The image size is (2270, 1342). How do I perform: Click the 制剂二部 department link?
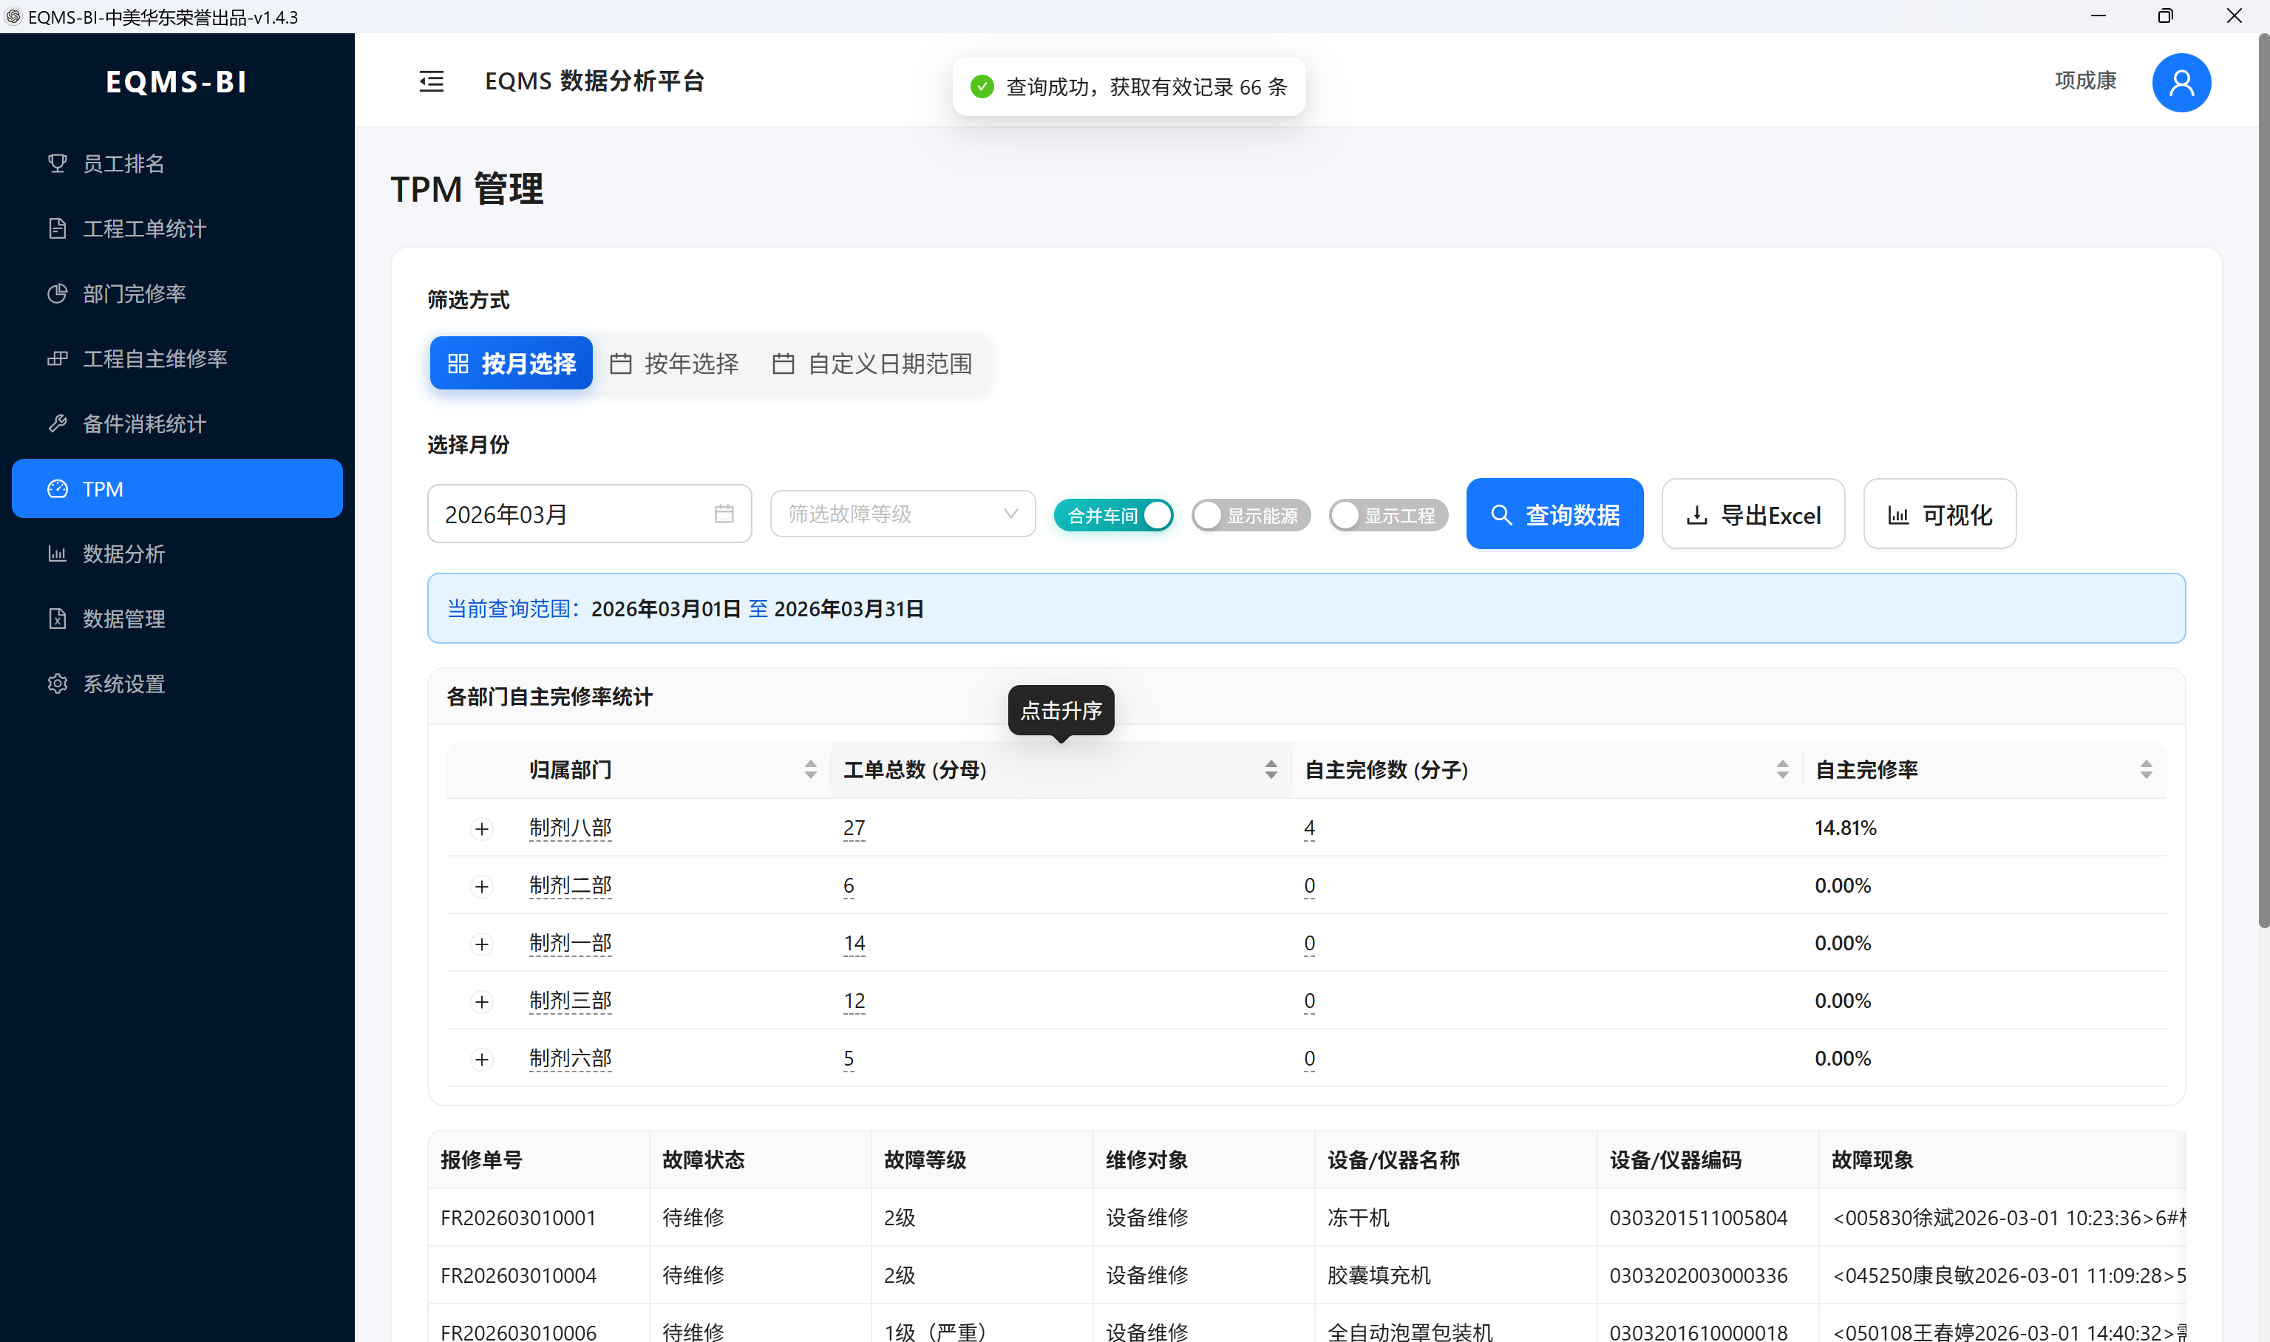pyautogui.click(x=571, y=885)
